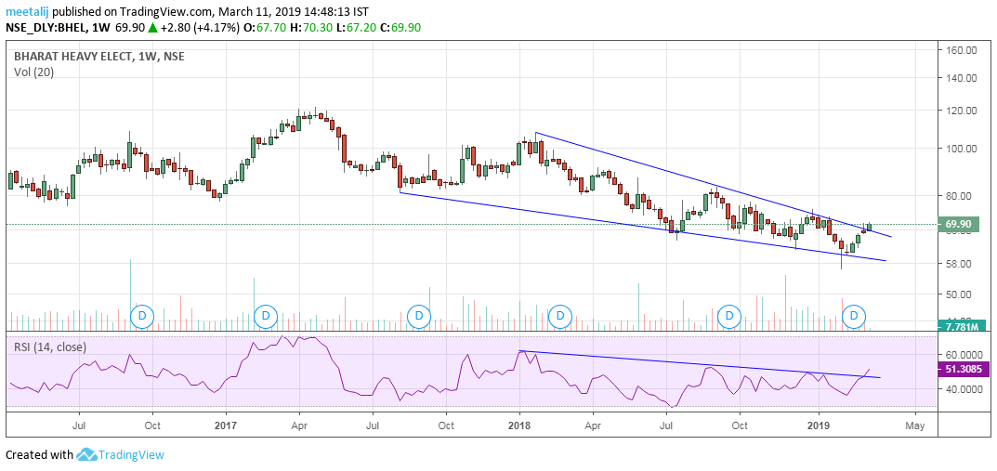Click the 80.00 price axis label
Screen dimensions: 997x471
click(961, 196)
